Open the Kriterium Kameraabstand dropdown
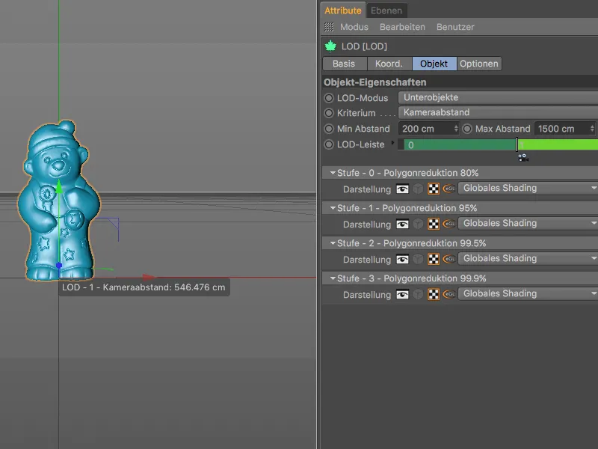598x449 pixels. point(498,113)
